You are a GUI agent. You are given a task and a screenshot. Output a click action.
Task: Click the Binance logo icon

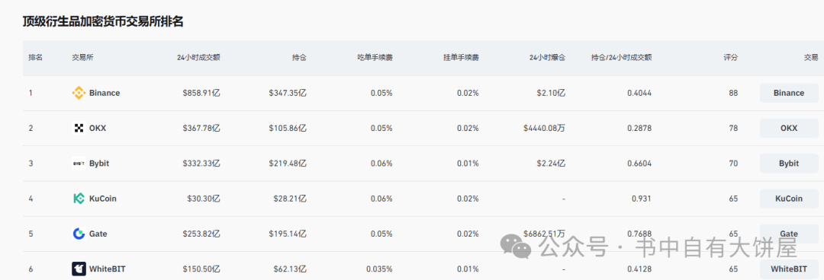pos(79,93)
